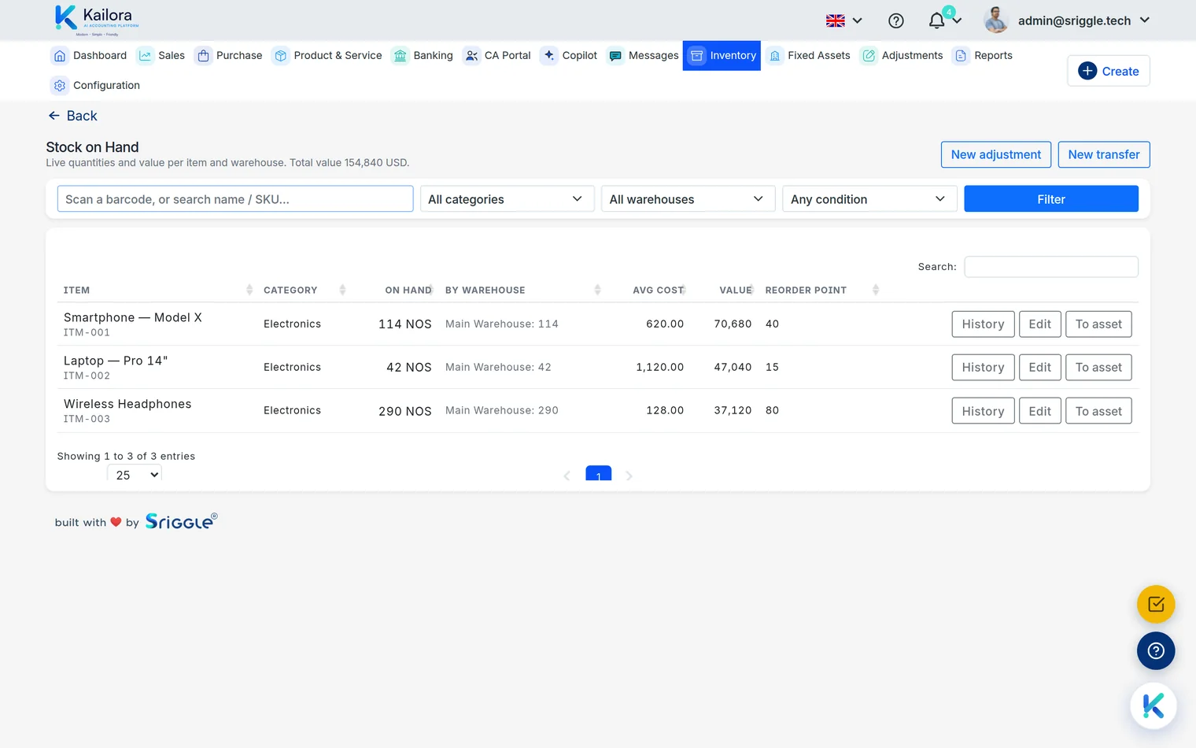Expand the Any condition dropdown

869,199
